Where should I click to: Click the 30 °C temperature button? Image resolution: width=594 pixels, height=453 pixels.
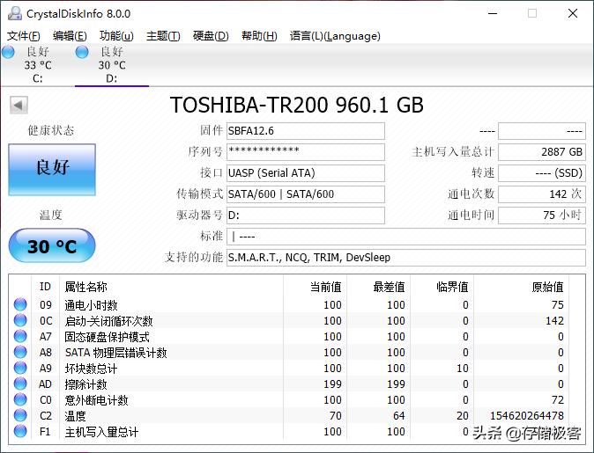point(52,245)
